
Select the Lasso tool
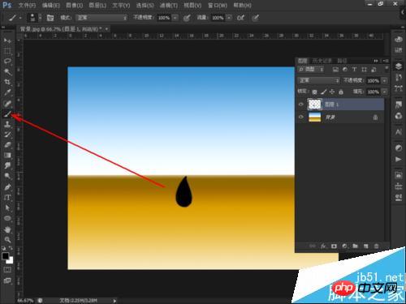point(7,62)
